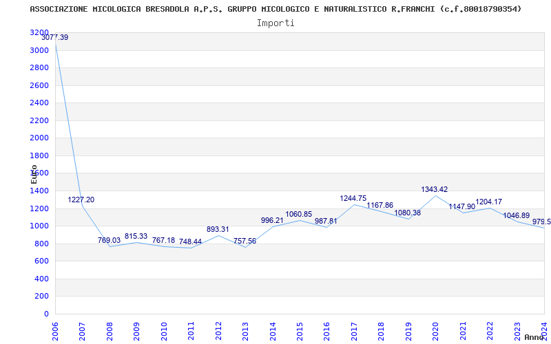Viewport: 551px width, 344px height.
Task: Select the 2007 year axis label
Action: pos(82,331)
